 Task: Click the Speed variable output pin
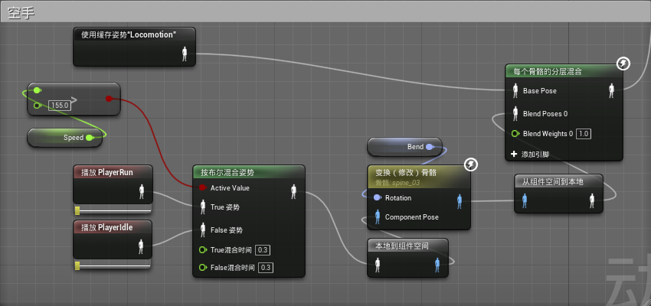(x=90, y=138)
